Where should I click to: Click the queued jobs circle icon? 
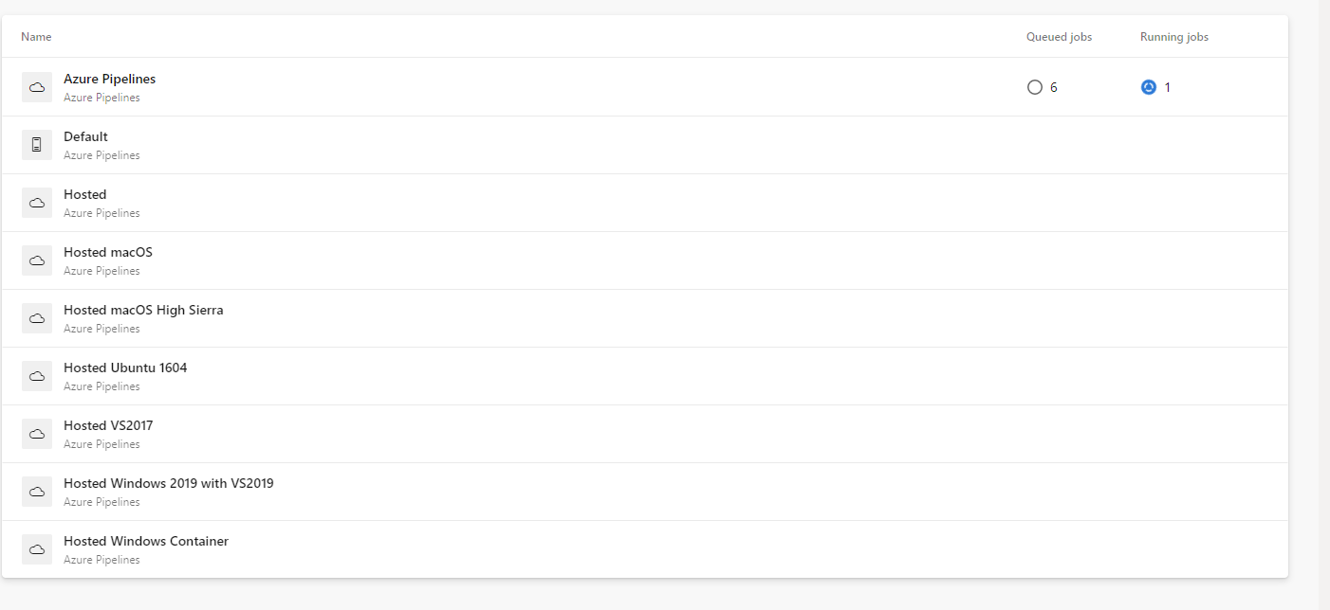[1035, 87]
